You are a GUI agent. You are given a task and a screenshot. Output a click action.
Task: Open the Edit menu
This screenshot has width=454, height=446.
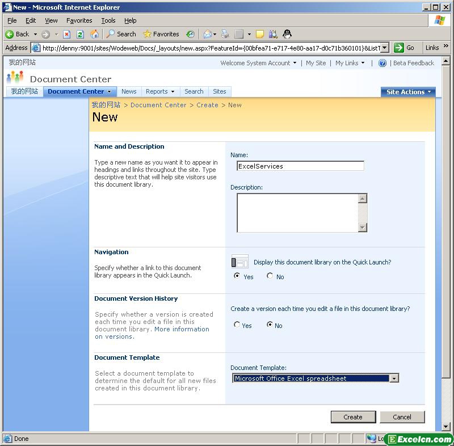(31, 20)
